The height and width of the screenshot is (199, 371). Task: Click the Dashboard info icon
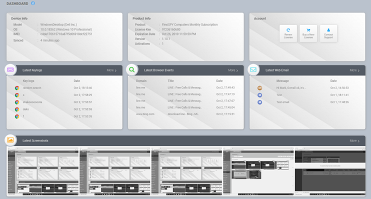point(33,3)
